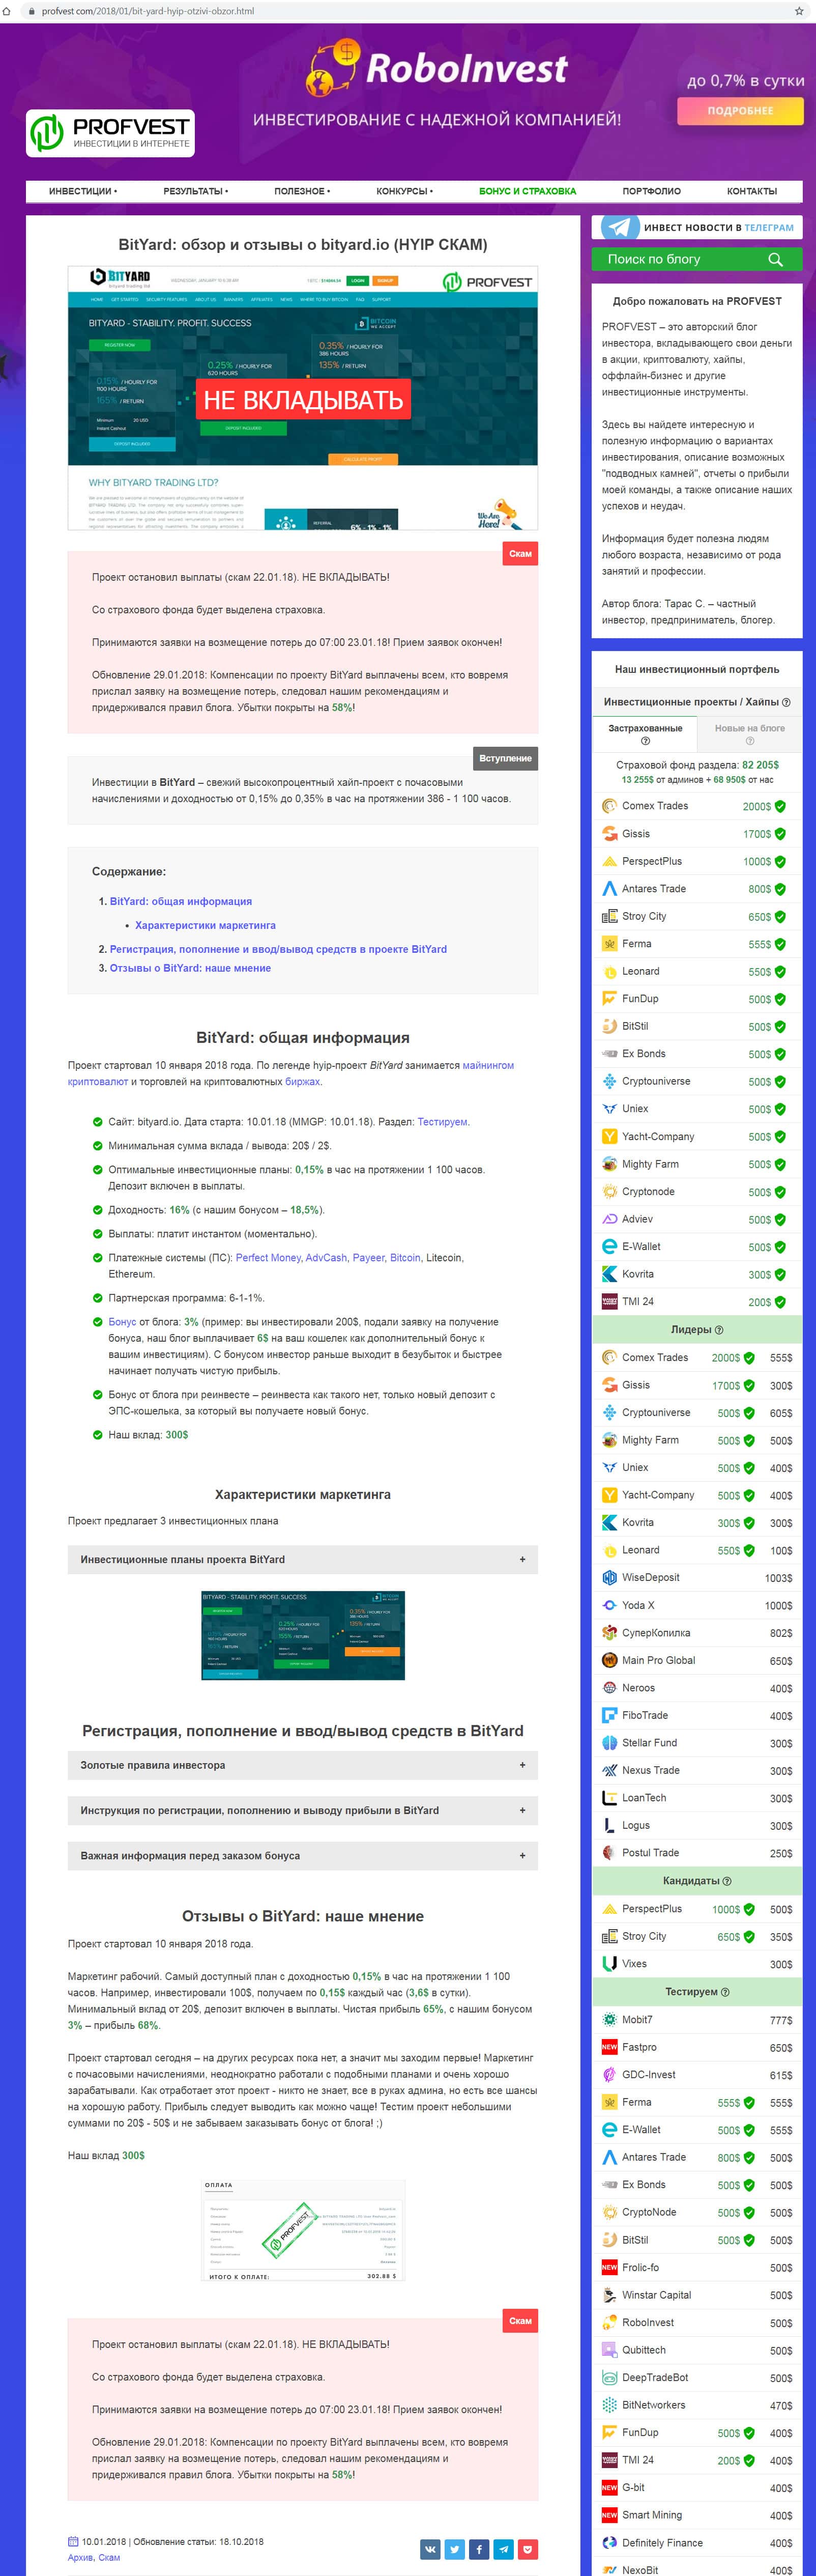
Task: Open the Тестируем section link in site info
Action: tap(442, 1122)
